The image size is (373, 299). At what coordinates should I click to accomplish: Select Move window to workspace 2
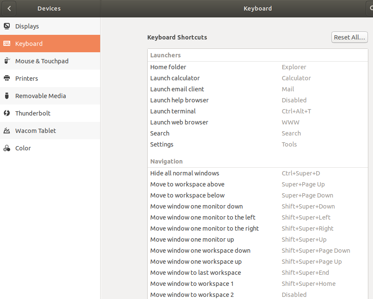coord(258,295)
